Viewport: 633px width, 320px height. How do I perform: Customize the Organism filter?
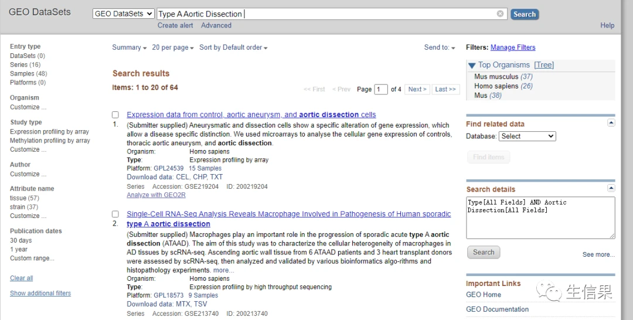[x=28, y=107]
